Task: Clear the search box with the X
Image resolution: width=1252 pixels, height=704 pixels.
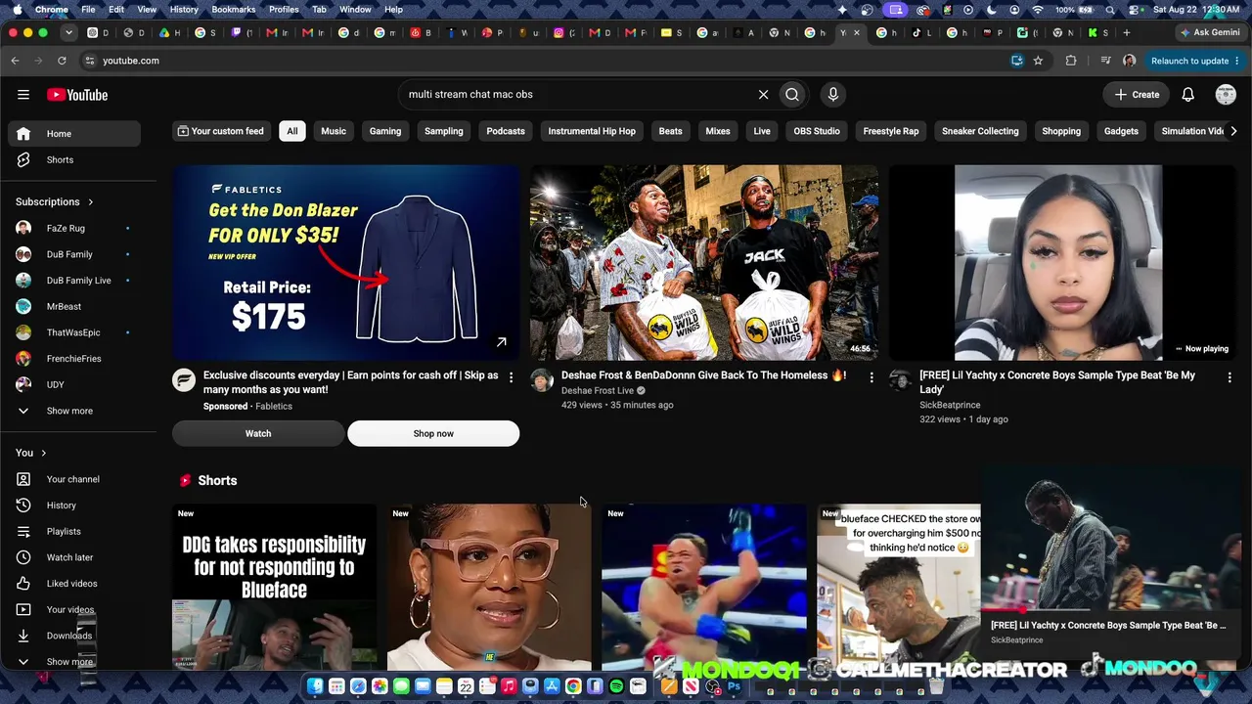Action: [x=763, y=95]
